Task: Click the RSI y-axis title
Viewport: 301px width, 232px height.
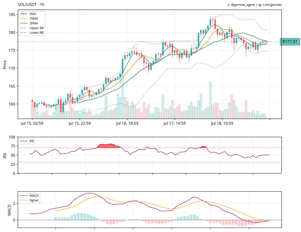Action: (5, 155)
